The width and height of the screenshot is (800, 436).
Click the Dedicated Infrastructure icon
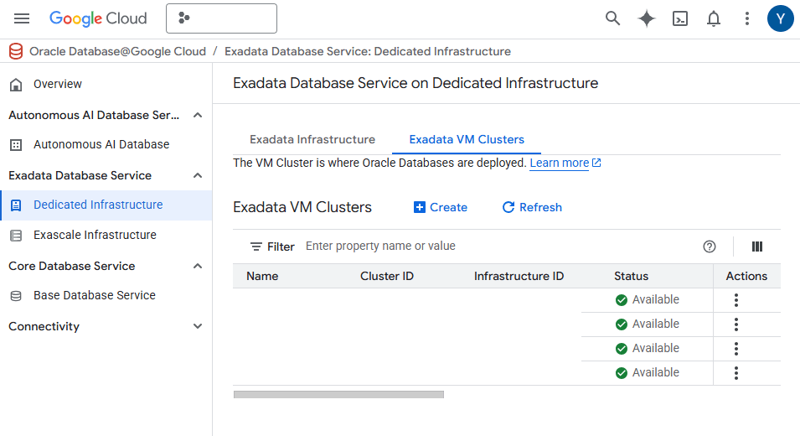(16, 205)
